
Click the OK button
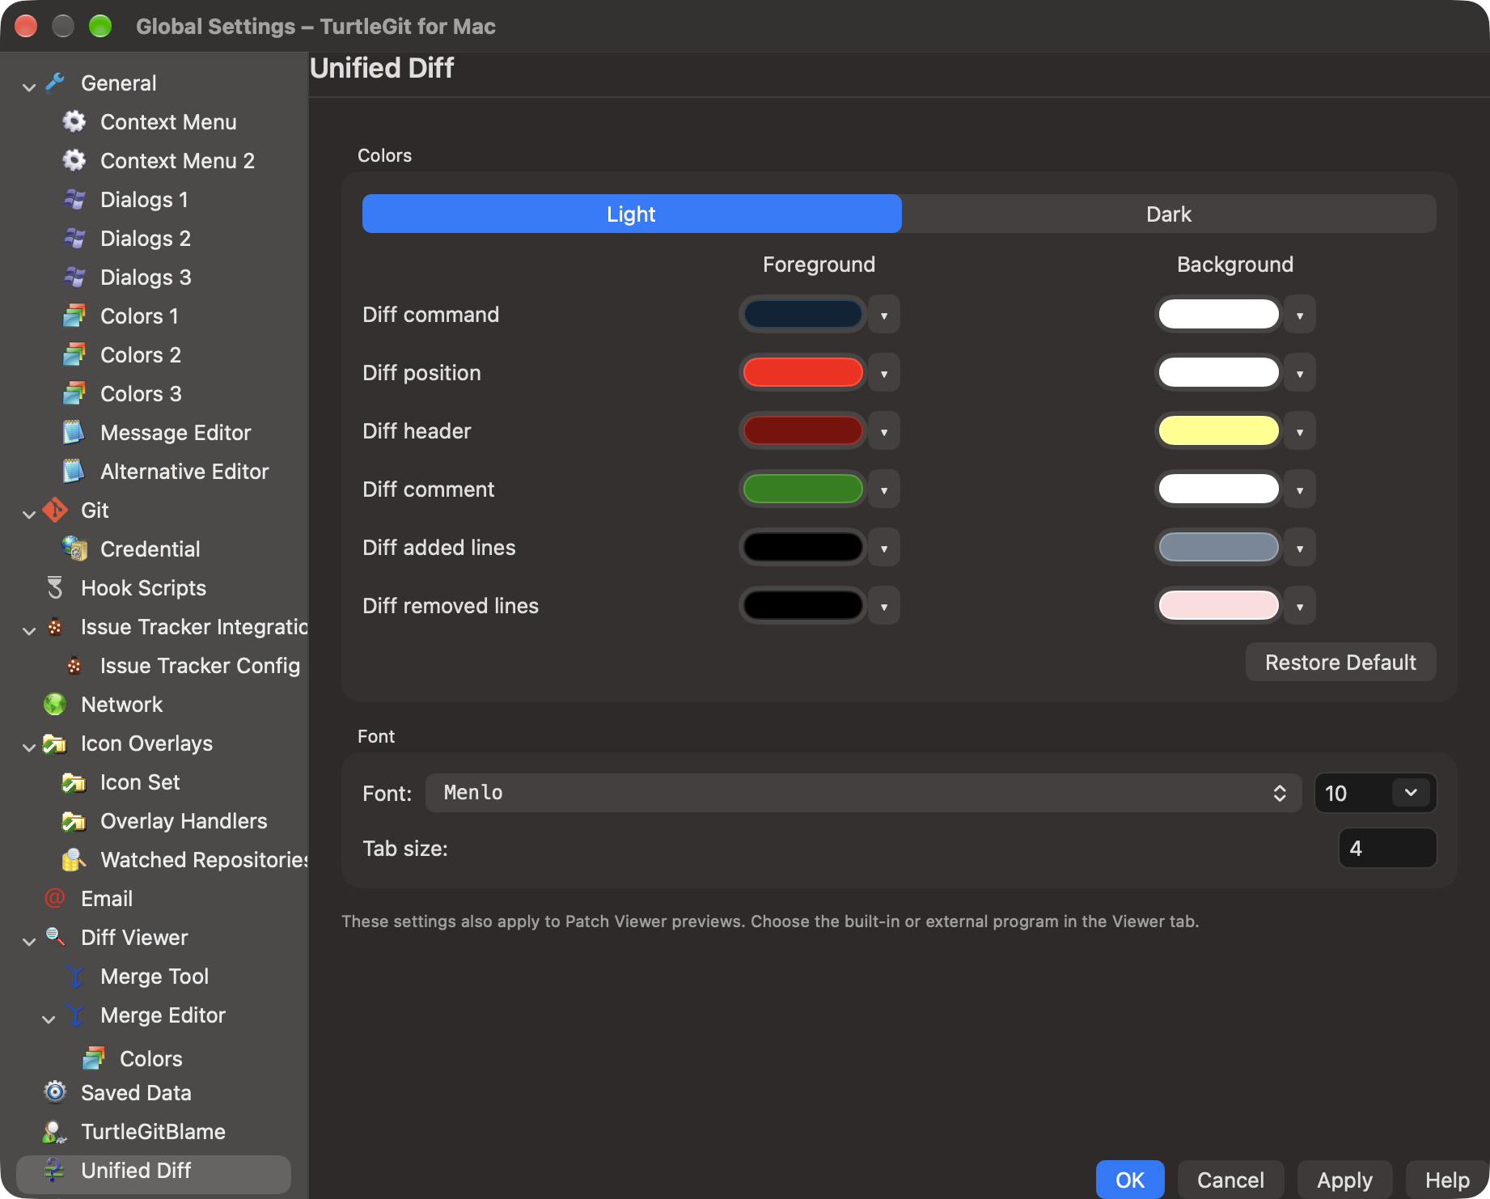pyautogui.click(x=1130, y=1180)
